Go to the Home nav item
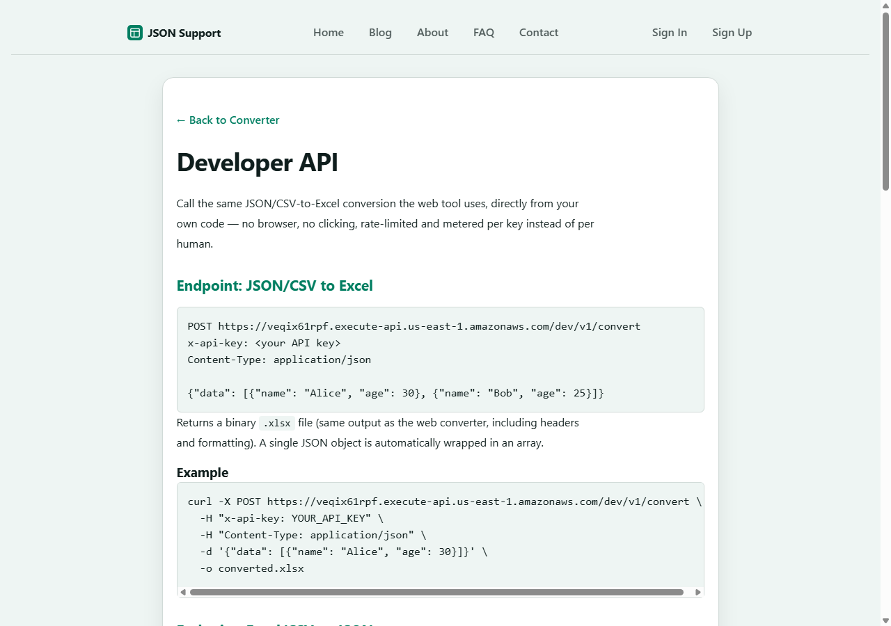Image resolution: width=891 pixels, height=626 pixels. (329, 33)
